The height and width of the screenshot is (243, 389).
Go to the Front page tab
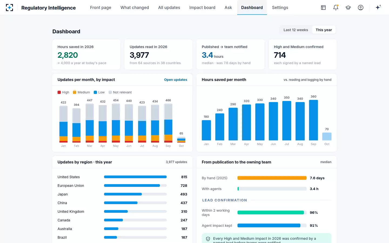pos(100,8)
